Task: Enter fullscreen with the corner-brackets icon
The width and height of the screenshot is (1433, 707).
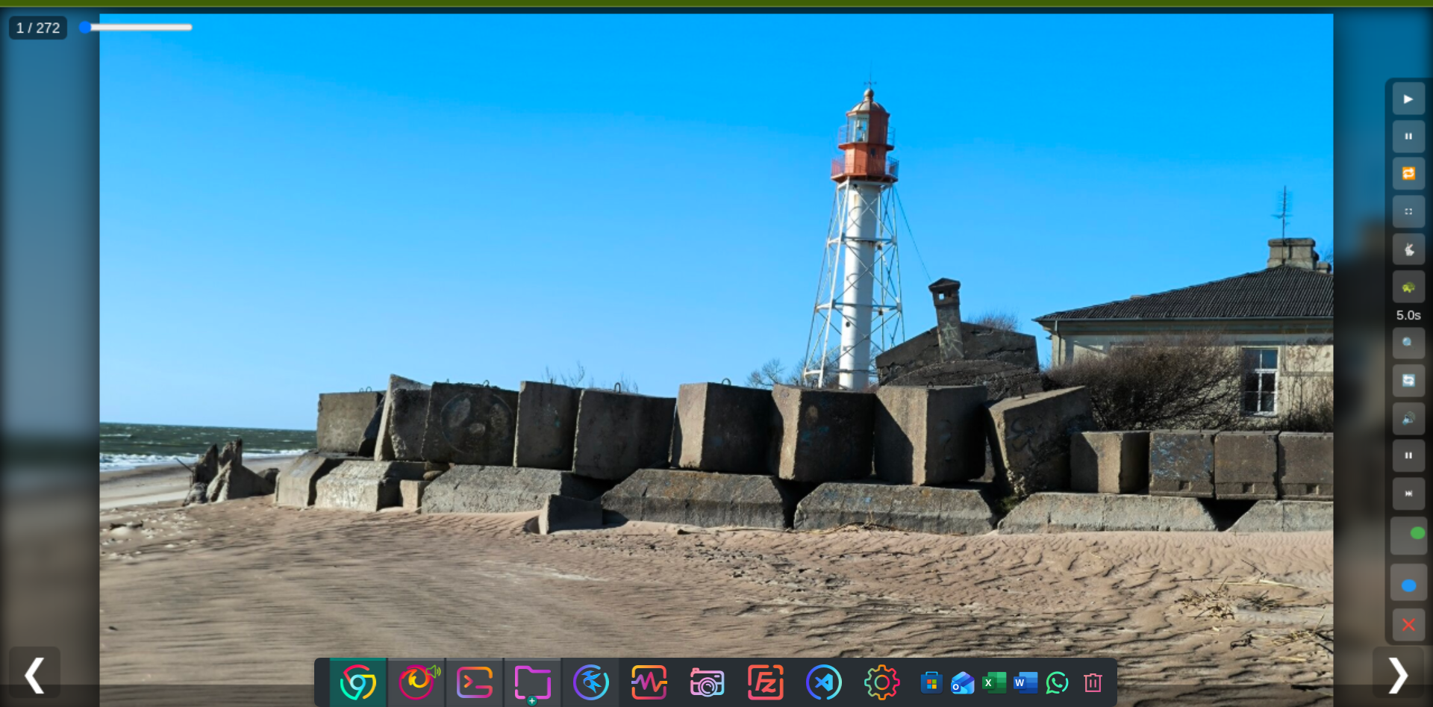Action: click(x=1408, y=212)
